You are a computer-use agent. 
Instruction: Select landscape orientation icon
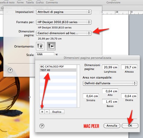tap(51, 46)
